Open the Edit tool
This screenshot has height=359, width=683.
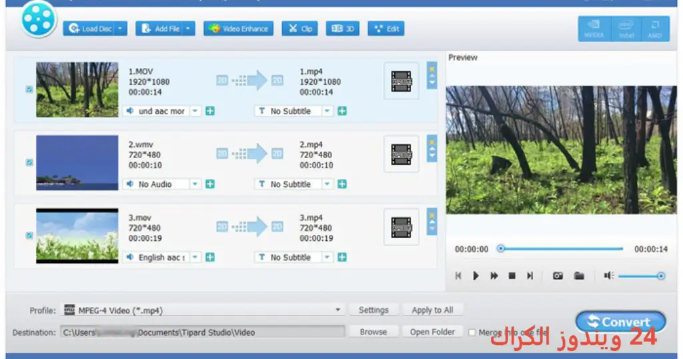[x=386, y=29]
